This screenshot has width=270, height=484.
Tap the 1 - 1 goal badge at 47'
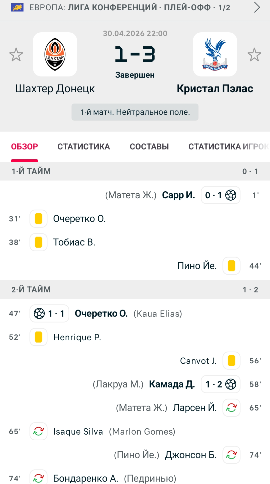[x=49, y=313]
